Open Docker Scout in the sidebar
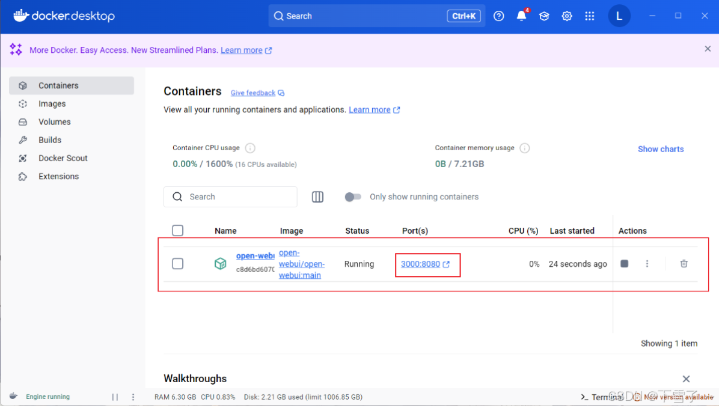The height and width of the screenshot is (408, 719). tap(72, 159)
